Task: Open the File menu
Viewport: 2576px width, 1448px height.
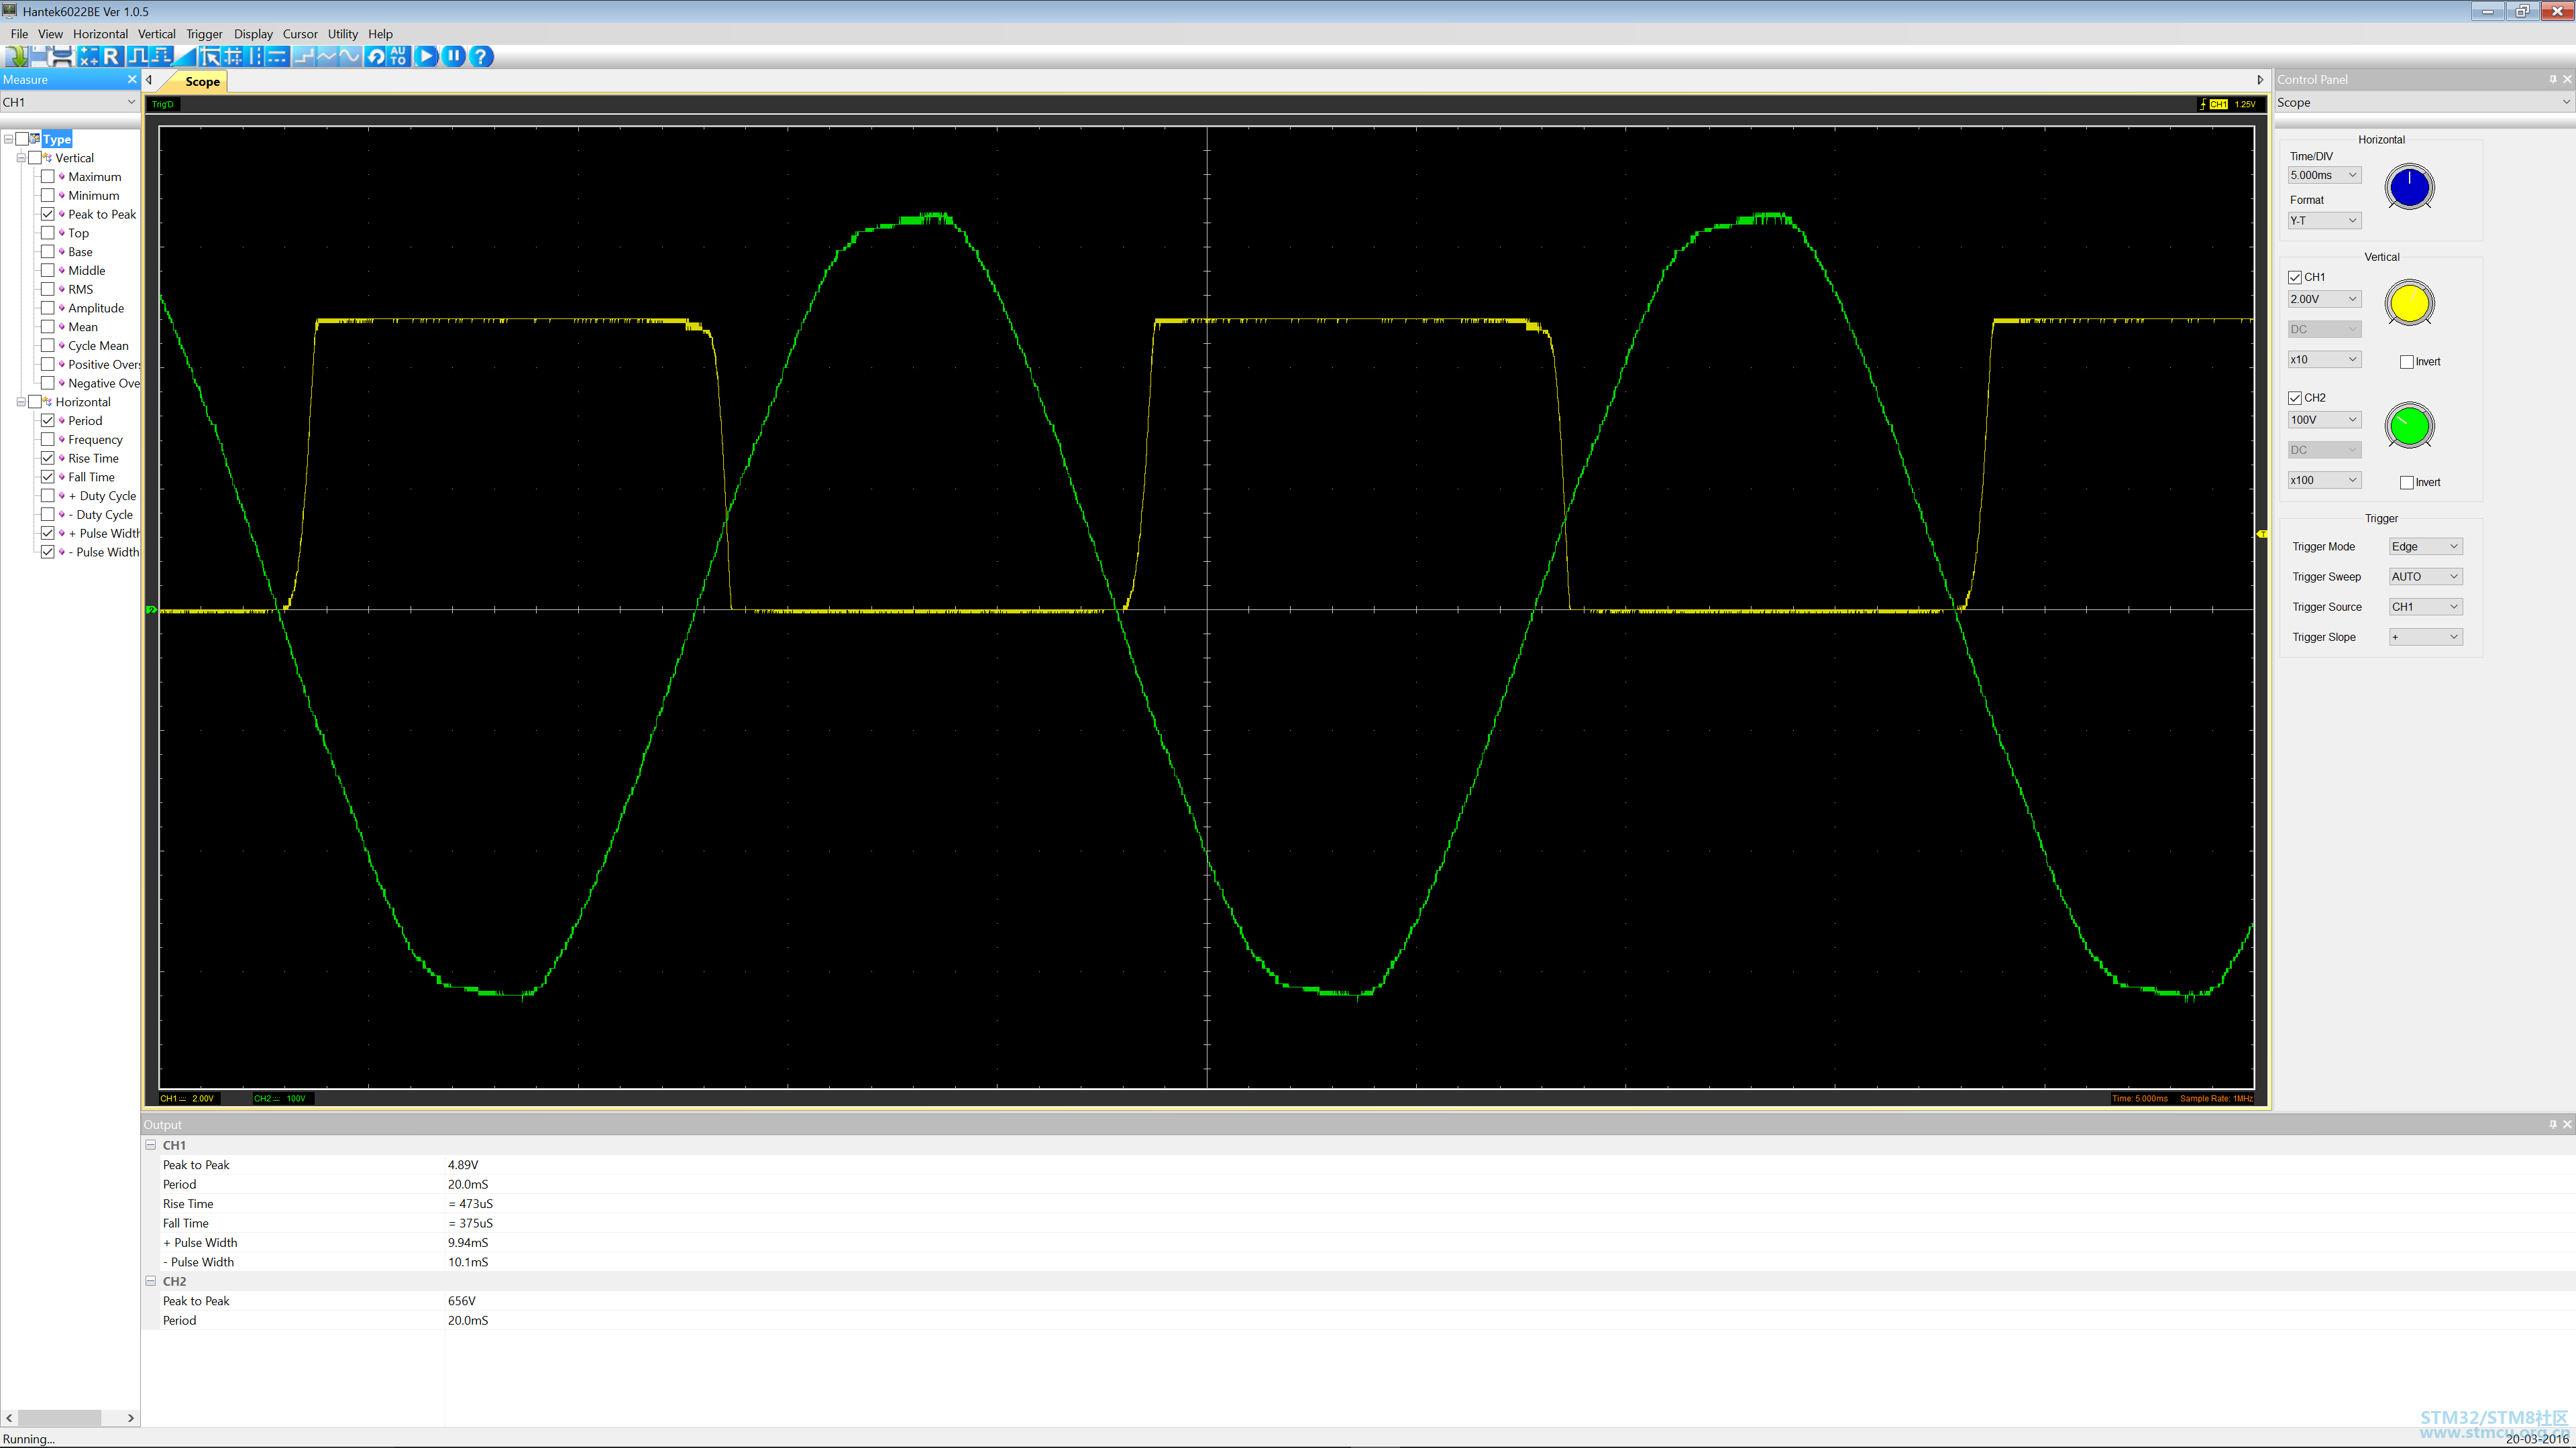Action: coord(19,34)
